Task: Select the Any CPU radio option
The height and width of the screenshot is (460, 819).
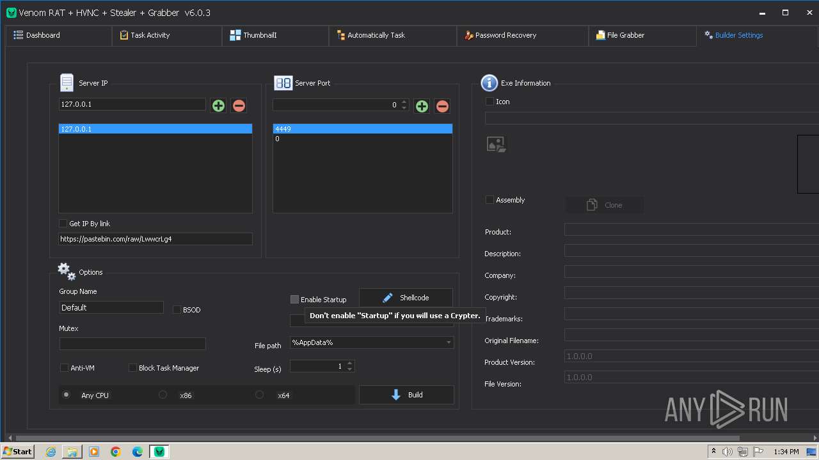Action: pos(66,395)
